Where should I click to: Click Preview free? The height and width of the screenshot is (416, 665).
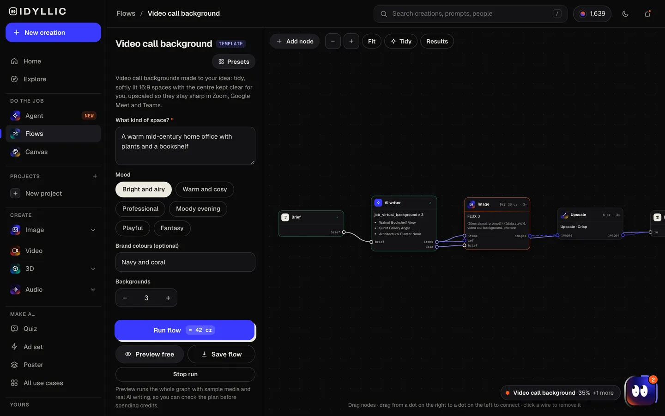[x=150, y=355]
